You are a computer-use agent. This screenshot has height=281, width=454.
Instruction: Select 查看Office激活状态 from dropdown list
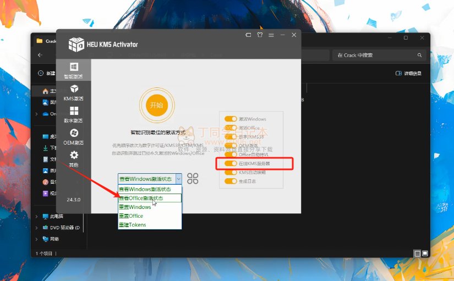[x=149, y=198]
